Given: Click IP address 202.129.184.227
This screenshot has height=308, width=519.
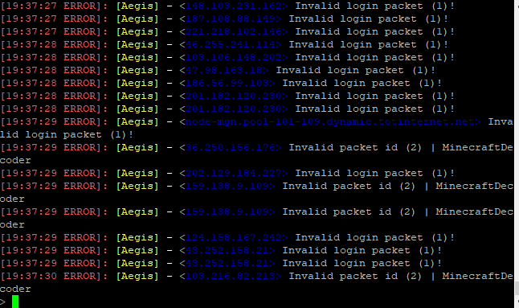Looking at the screenshot, I should click(233, 173).
